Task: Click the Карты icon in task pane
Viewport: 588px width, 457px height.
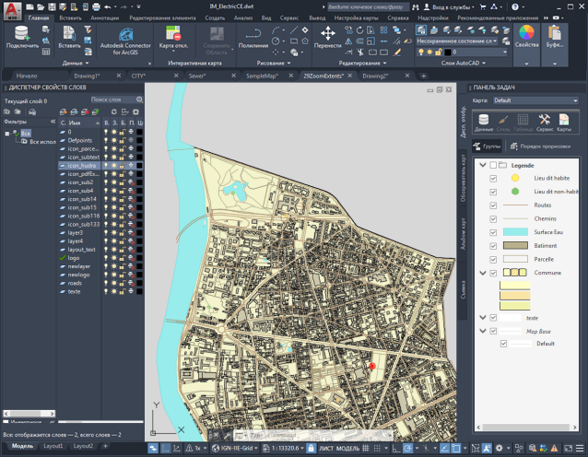Action: pyautogui.click(x=563, y=121)
